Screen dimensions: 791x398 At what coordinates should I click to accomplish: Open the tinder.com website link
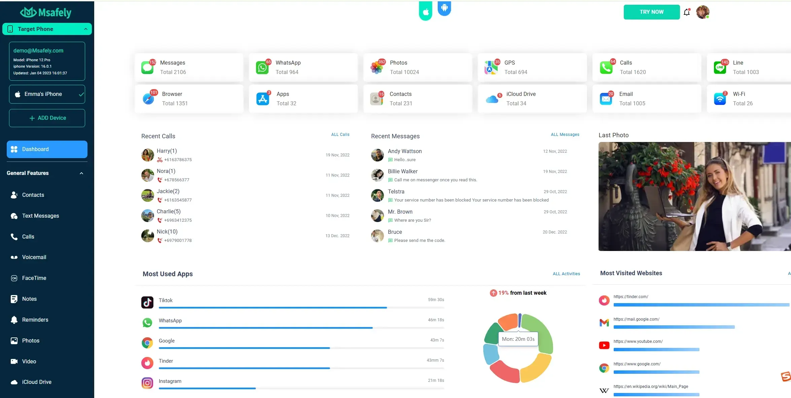[631, 297]
